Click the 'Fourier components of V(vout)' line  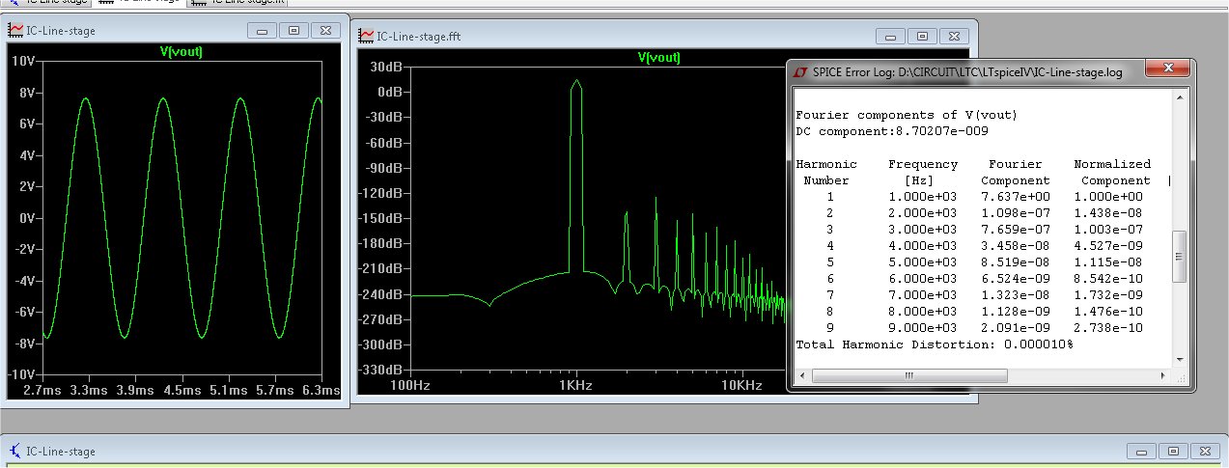(907, 115)
